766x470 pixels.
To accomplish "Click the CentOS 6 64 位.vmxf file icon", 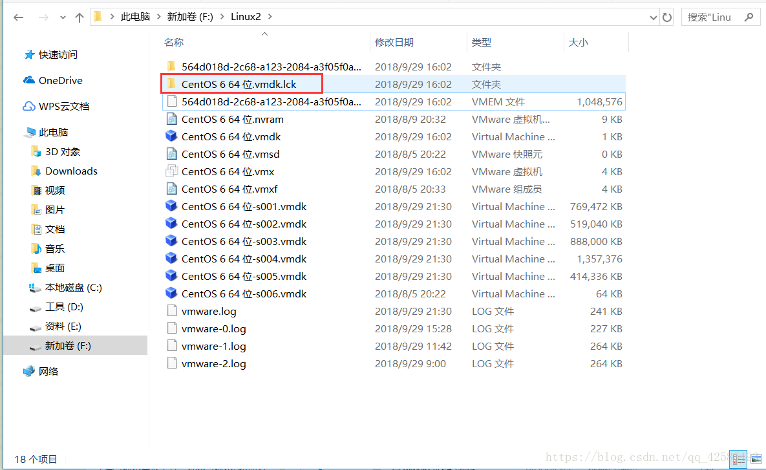I will 171,189.
